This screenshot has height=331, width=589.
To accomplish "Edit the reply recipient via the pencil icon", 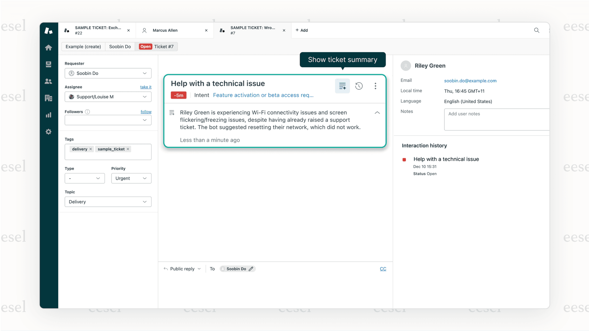I will coord(251,269).
